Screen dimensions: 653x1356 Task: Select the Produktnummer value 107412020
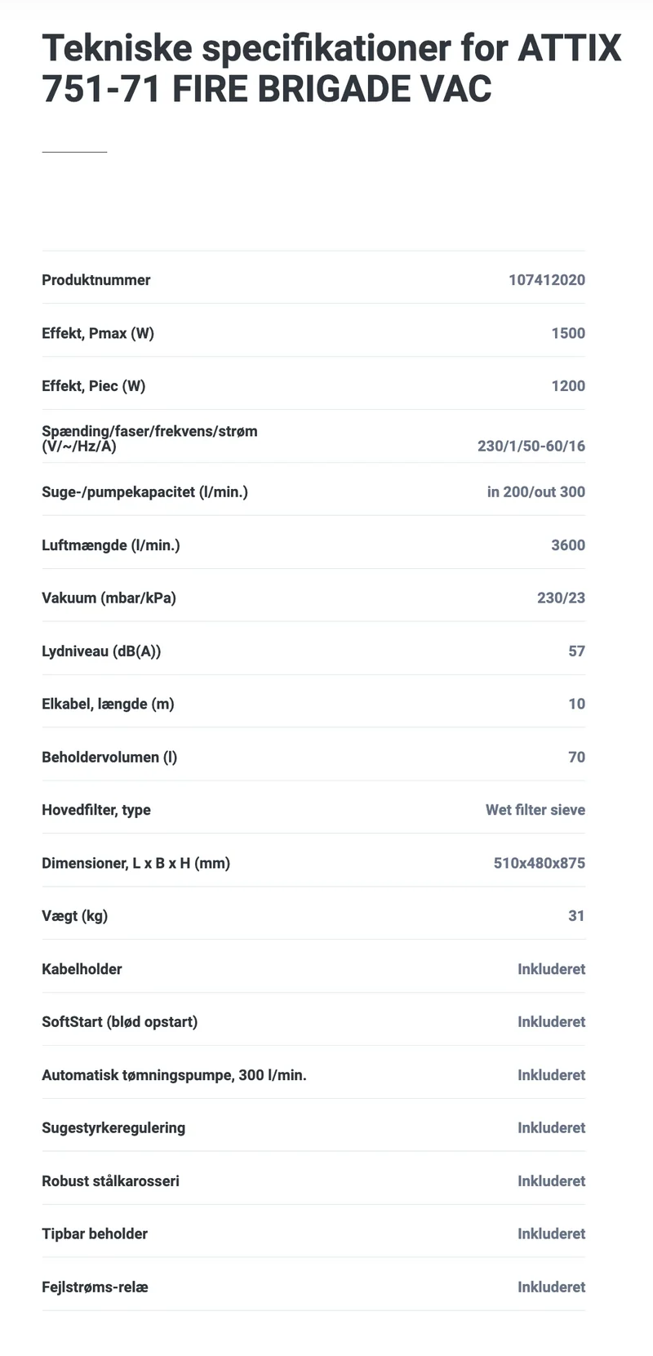click(547, 280)
